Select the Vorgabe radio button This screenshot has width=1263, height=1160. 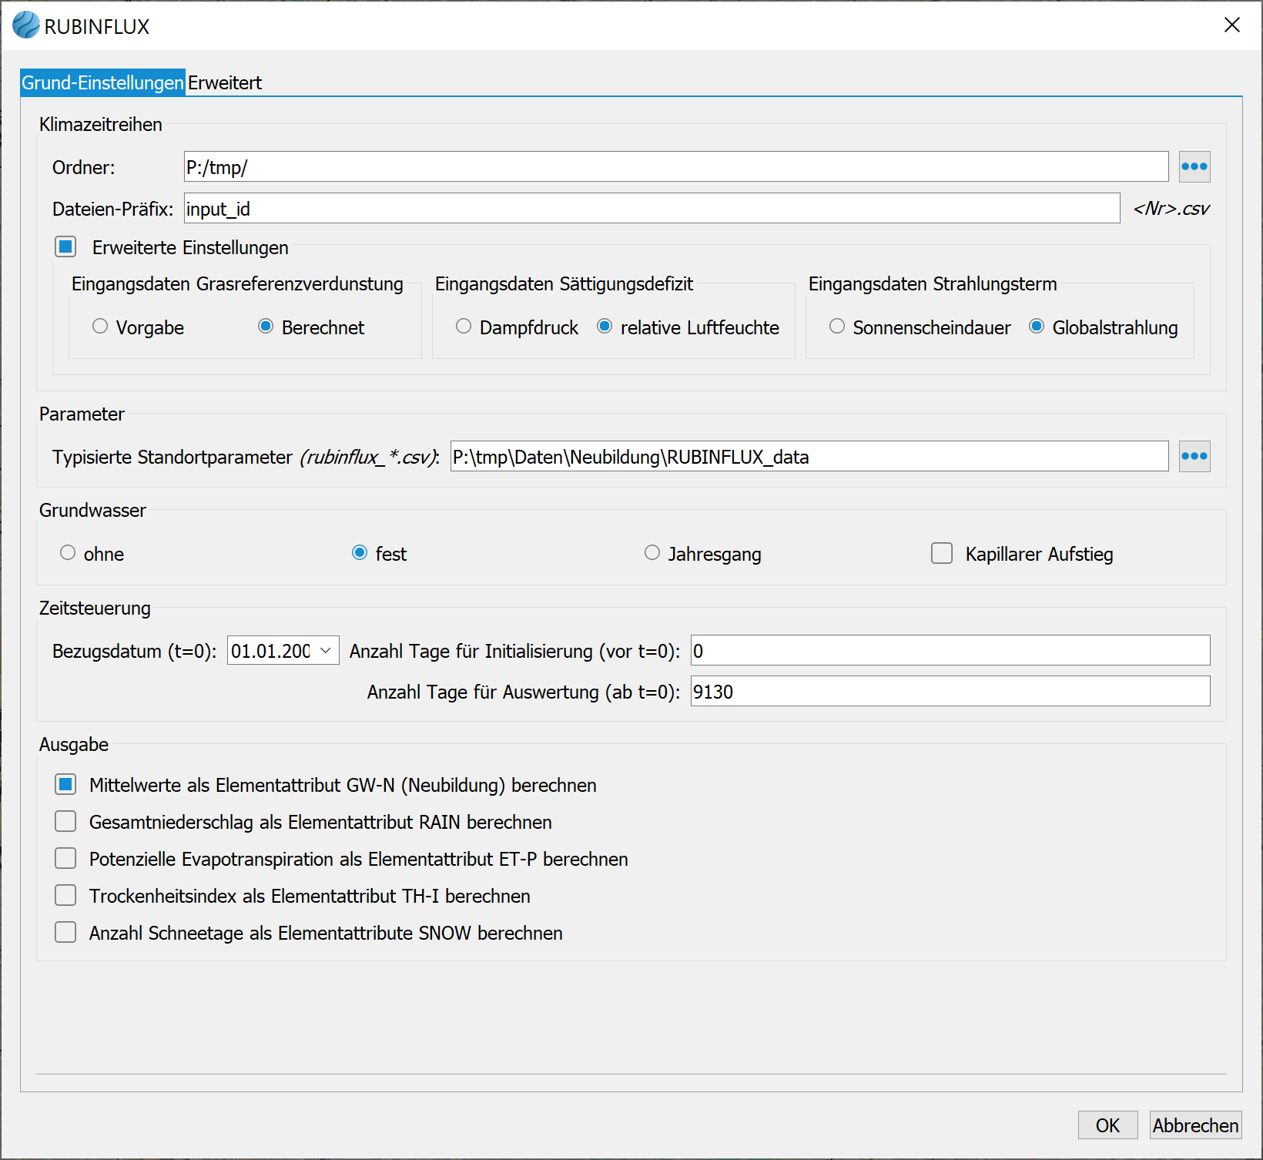point(100,327)
